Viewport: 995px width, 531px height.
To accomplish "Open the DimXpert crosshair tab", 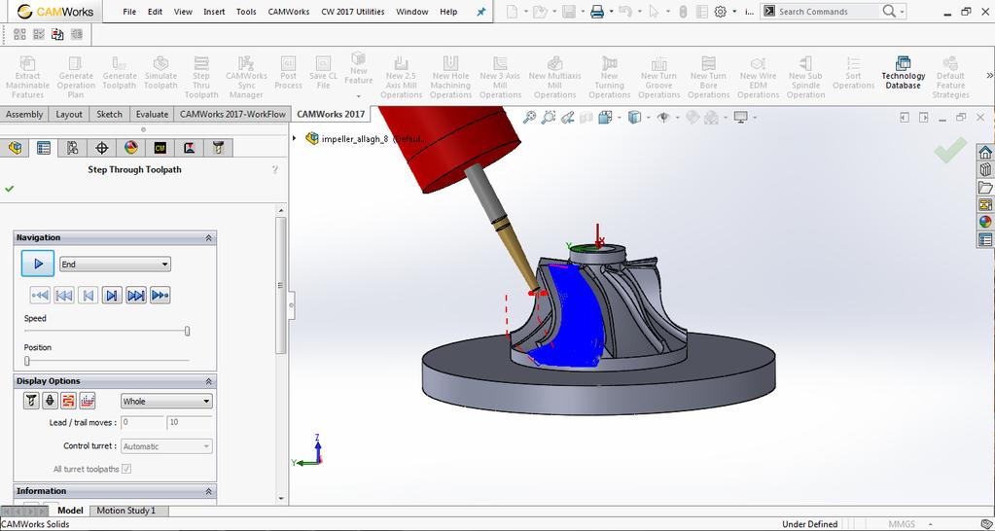I will coord(101,148).
